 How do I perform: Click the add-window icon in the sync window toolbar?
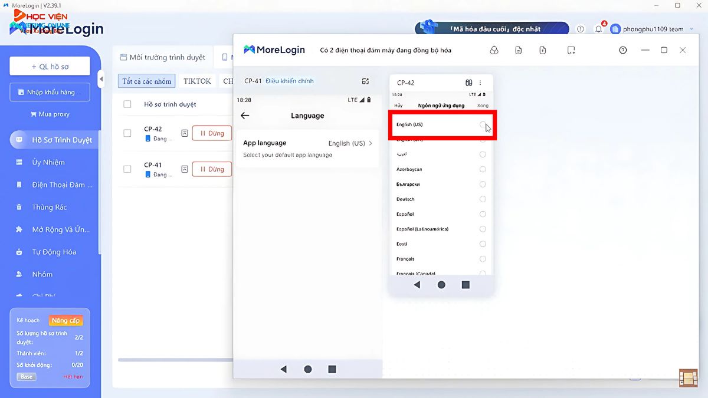point(571,50)
